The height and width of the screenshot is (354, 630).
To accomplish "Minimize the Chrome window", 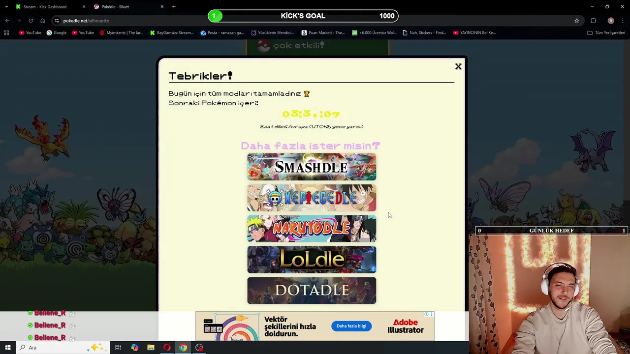I will (x=592, y=6).
